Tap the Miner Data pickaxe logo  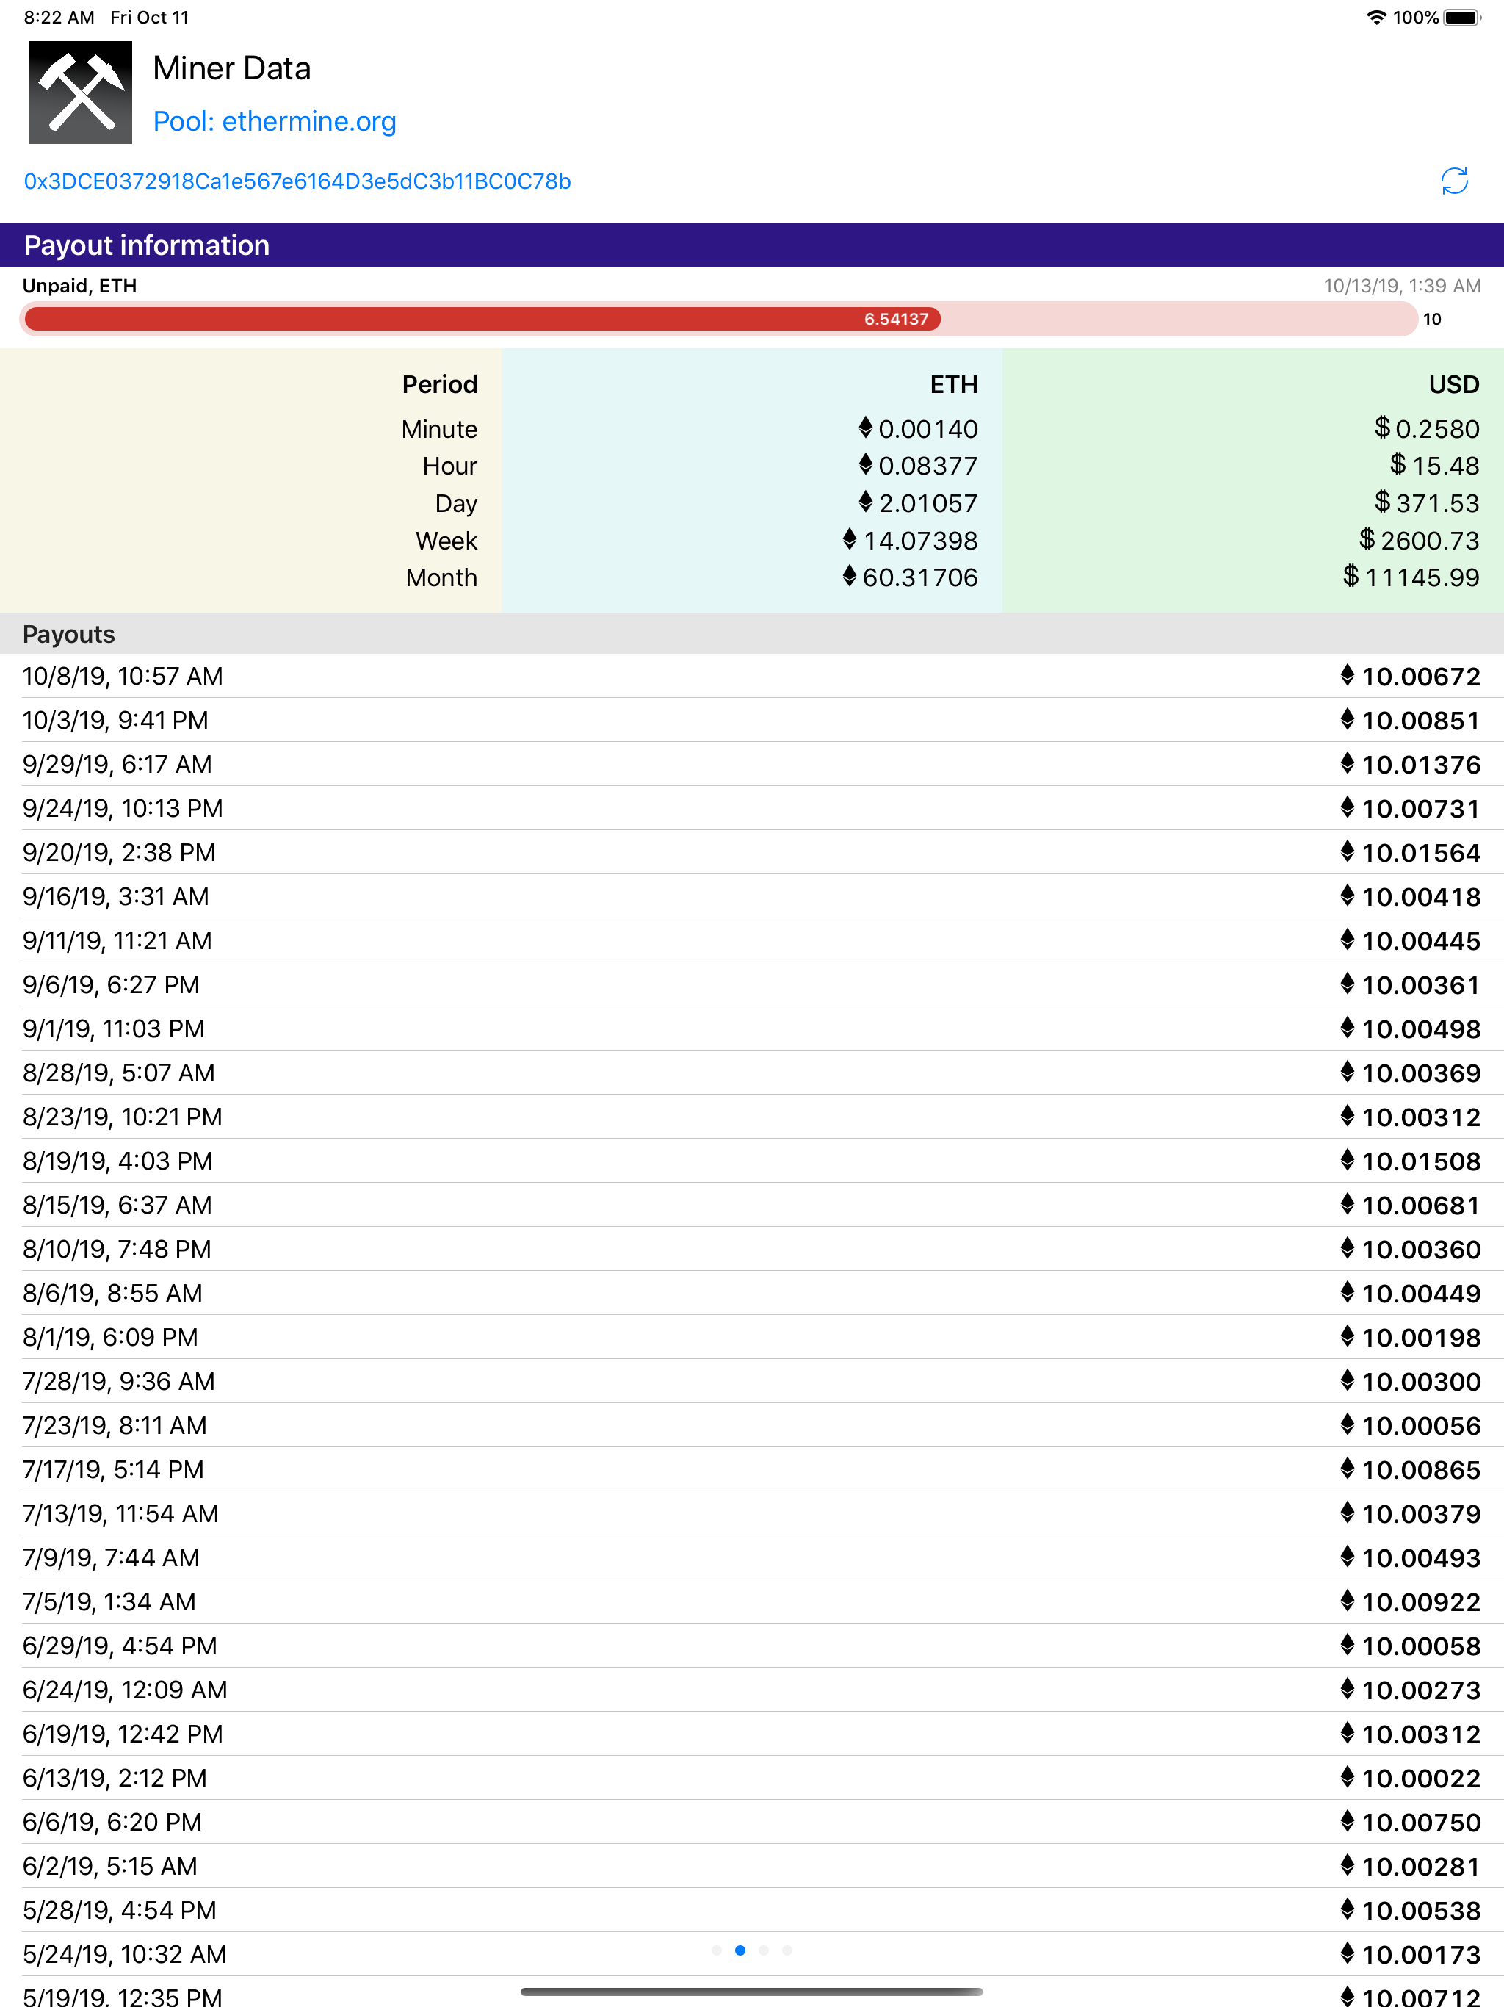80,92
